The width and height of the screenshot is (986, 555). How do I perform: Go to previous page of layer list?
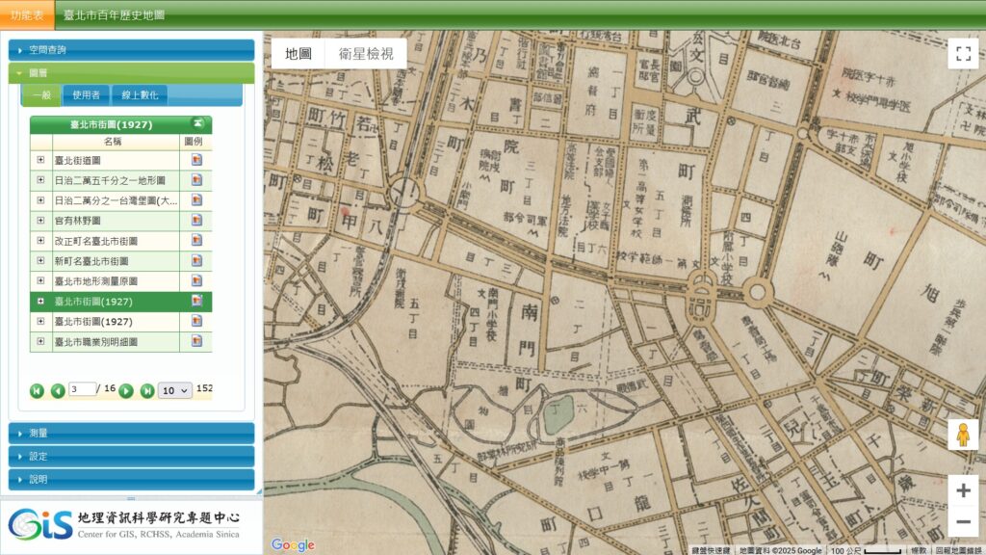[x=58, y=391]
